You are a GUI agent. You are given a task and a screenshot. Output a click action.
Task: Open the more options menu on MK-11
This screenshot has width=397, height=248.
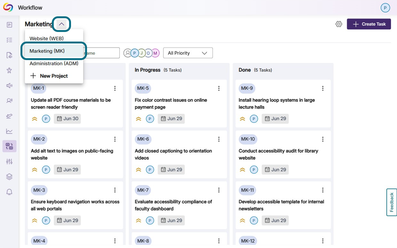[x=323, y=190]
